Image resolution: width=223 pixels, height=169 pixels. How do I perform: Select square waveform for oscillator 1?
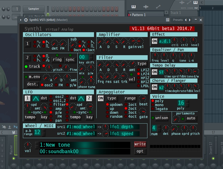click(44, 46)
